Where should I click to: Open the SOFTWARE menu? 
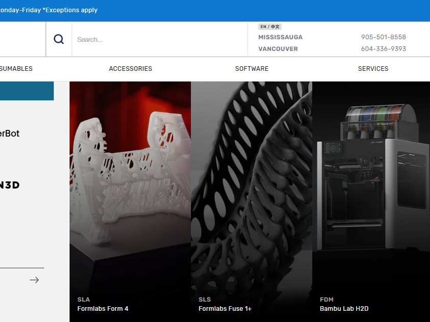(x=252, y=69)
